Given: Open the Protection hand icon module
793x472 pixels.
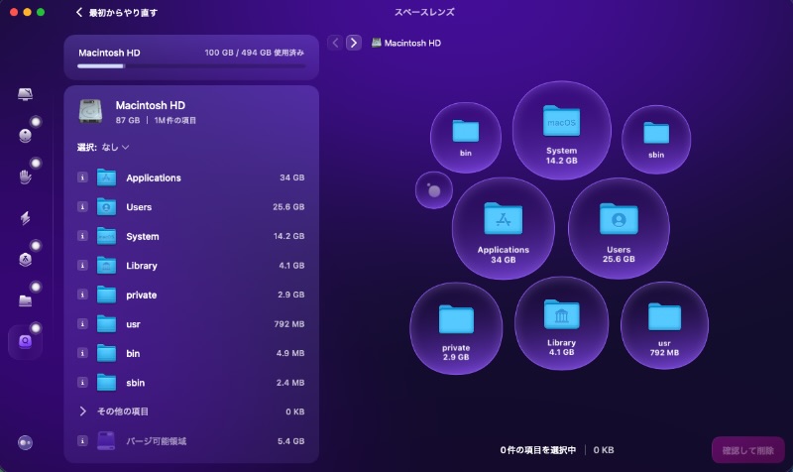Looking at the screenshot, I should [x=25, y=177].
